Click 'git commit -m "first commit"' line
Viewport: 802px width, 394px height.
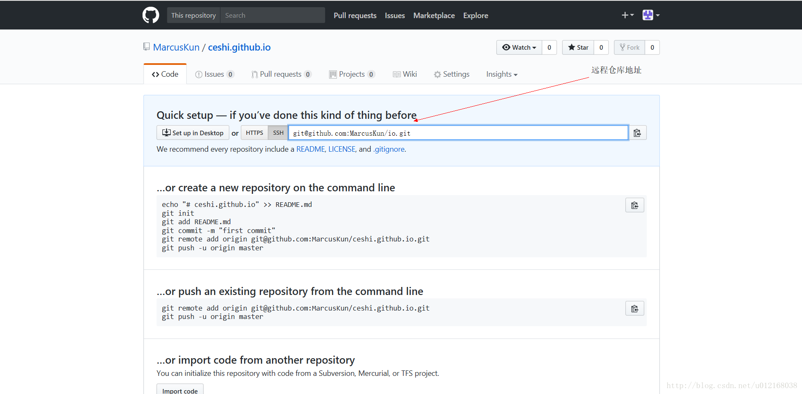(218, 231)
